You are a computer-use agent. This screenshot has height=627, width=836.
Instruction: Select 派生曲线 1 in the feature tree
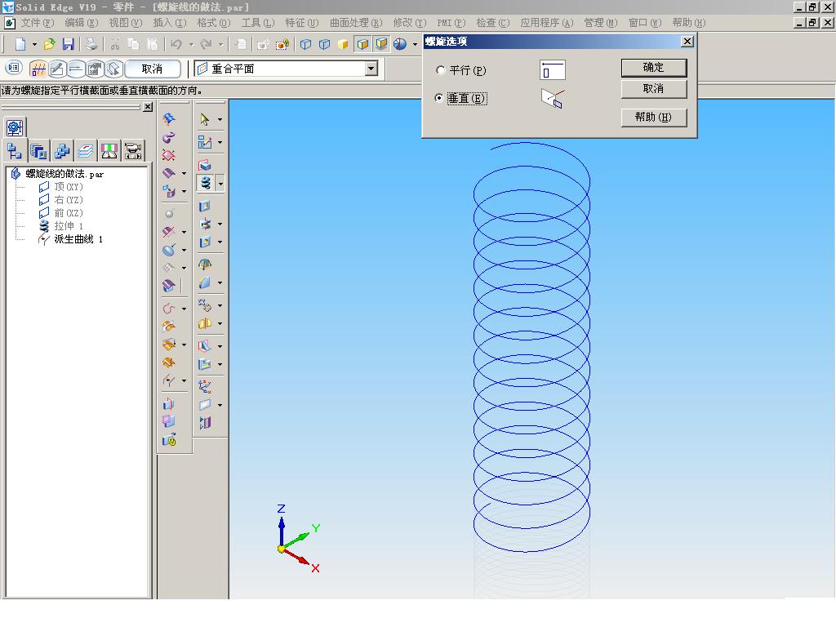coord(78,239)
